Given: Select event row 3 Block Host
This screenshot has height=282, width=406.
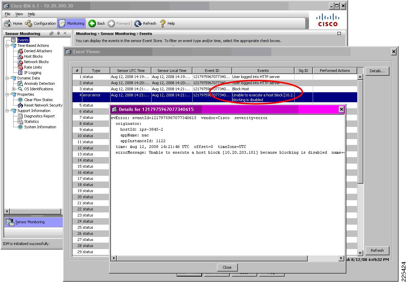Looking at the screenshot, I should pyautogui.click(x=215, y=89).
